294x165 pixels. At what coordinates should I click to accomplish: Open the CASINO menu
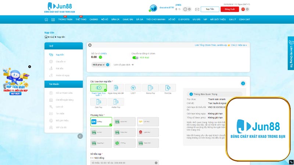(94, 19)
